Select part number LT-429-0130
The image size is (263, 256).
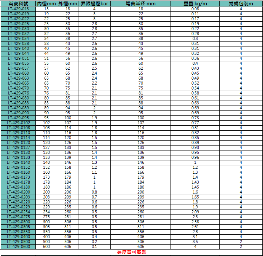click(18, 152)
